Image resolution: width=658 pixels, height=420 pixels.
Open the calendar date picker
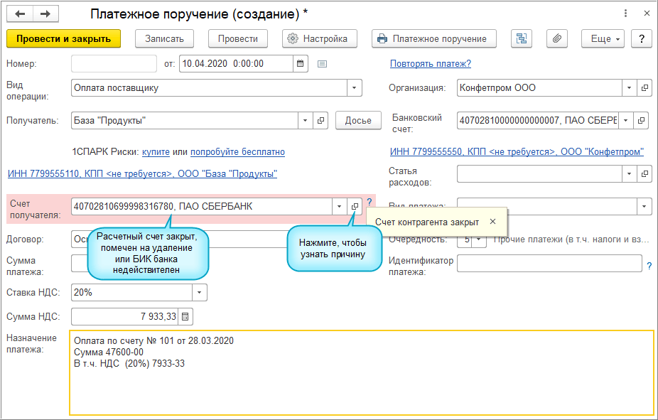[301, 64]
